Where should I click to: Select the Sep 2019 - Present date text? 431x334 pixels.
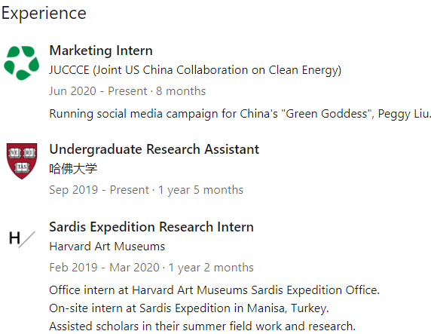point(99,190)
